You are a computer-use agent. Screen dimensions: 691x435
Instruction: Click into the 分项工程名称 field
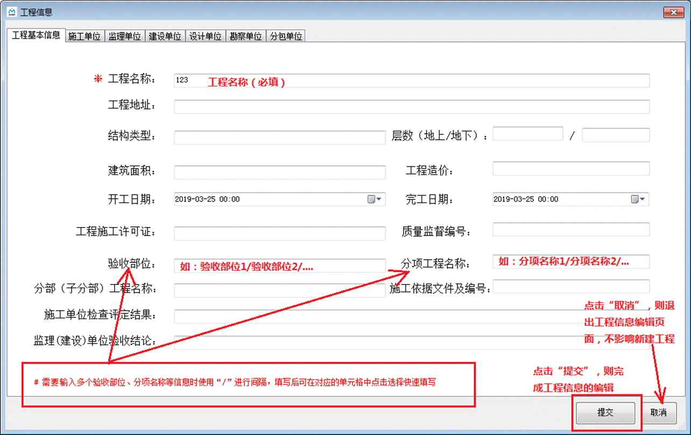572,261
